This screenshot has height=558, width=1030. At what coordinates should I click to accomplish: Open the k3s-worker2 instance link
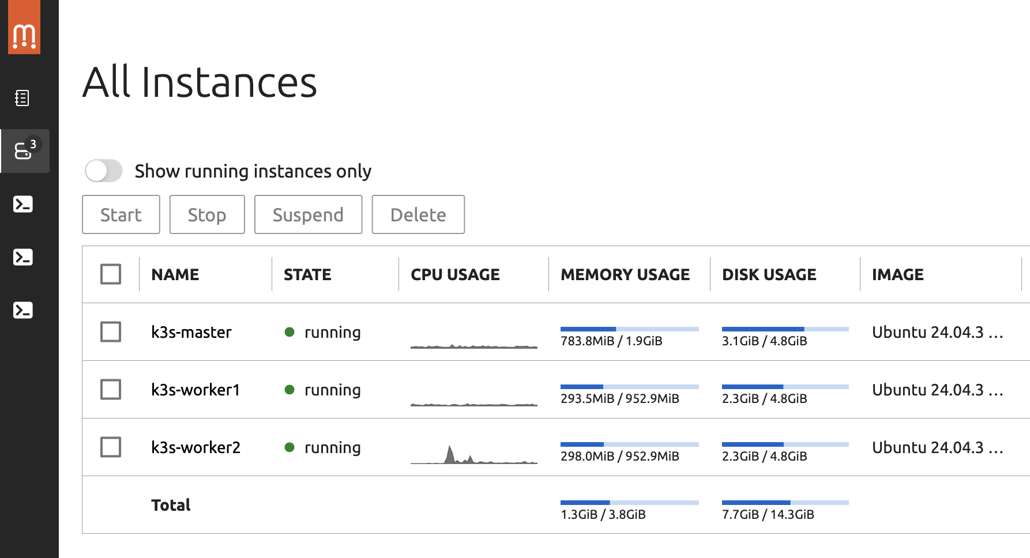click(196, 447)
